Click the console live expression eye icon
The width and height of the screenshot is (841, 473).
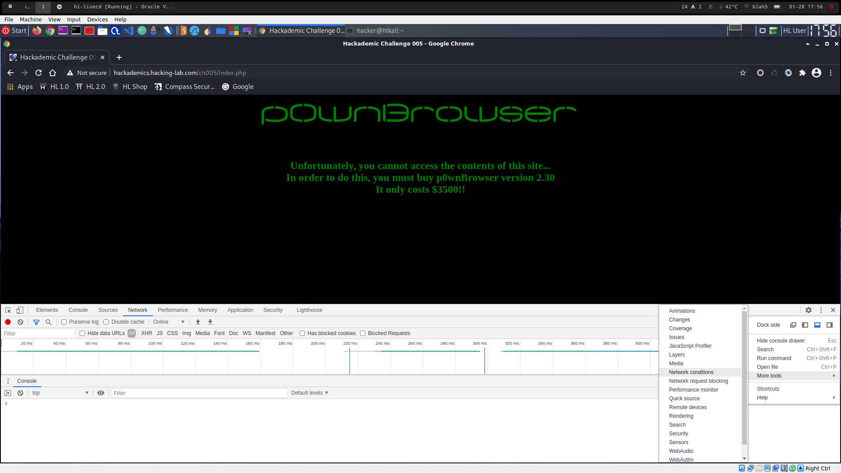point(101,393)
